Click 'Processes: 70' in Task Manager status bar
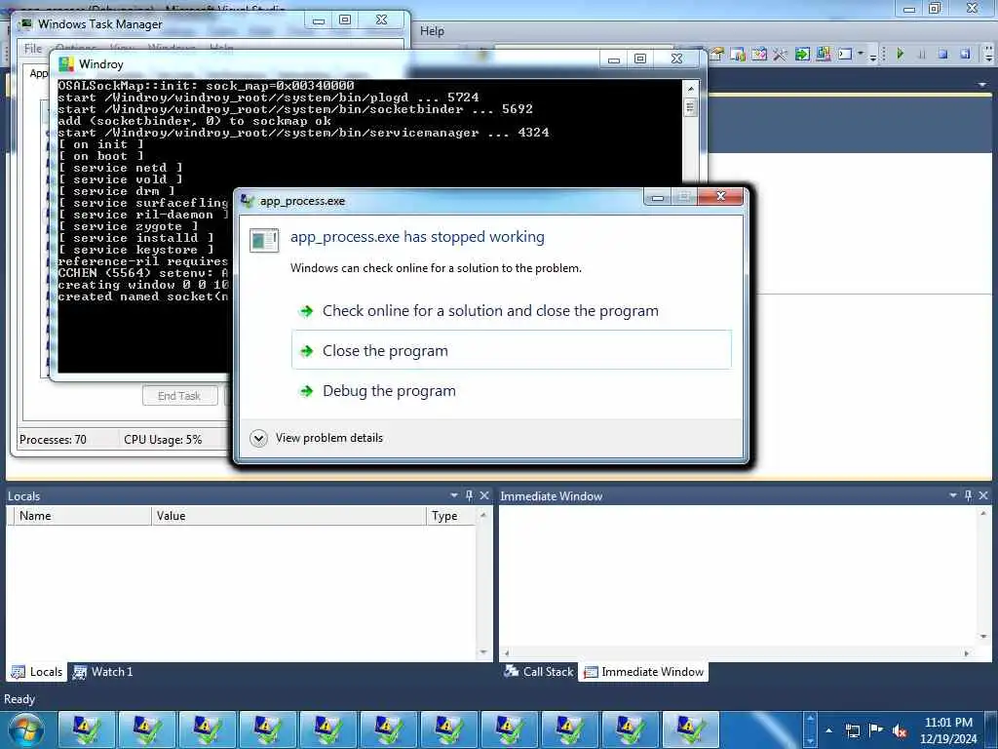The image size is (998, 749). tap(53, 440)
